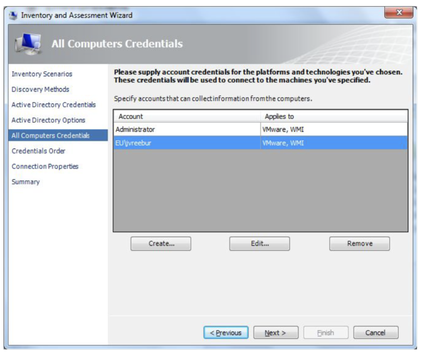Go back with the Previous button

point(226,333)
